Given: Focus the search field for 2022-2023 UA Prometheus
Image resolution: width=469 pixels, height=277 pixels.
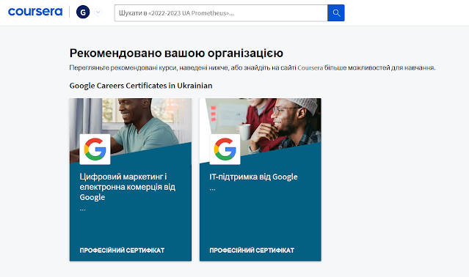Looking at the screenshot, I should 221,13.
